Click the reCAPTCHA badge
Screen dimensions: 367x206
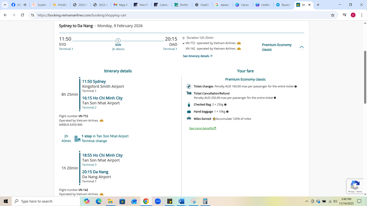355,186
